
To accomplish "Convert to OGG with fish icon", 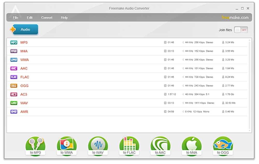I will point(223,146).
